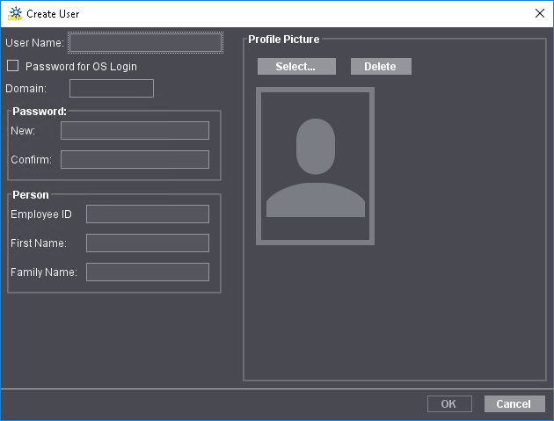554x421 pixels.
Task: Focus the Domain text box
Action: tap(112, 89)
